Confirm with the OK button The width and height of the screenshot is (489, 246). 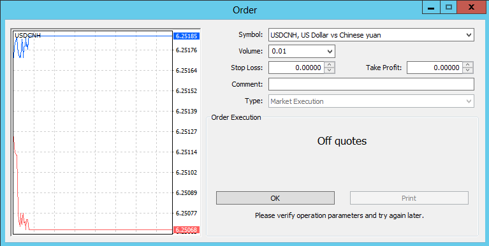(x=275, y=198)
